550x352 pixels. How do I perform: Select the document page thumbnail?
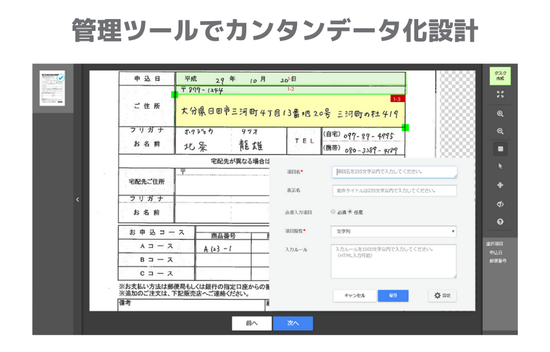52,88
